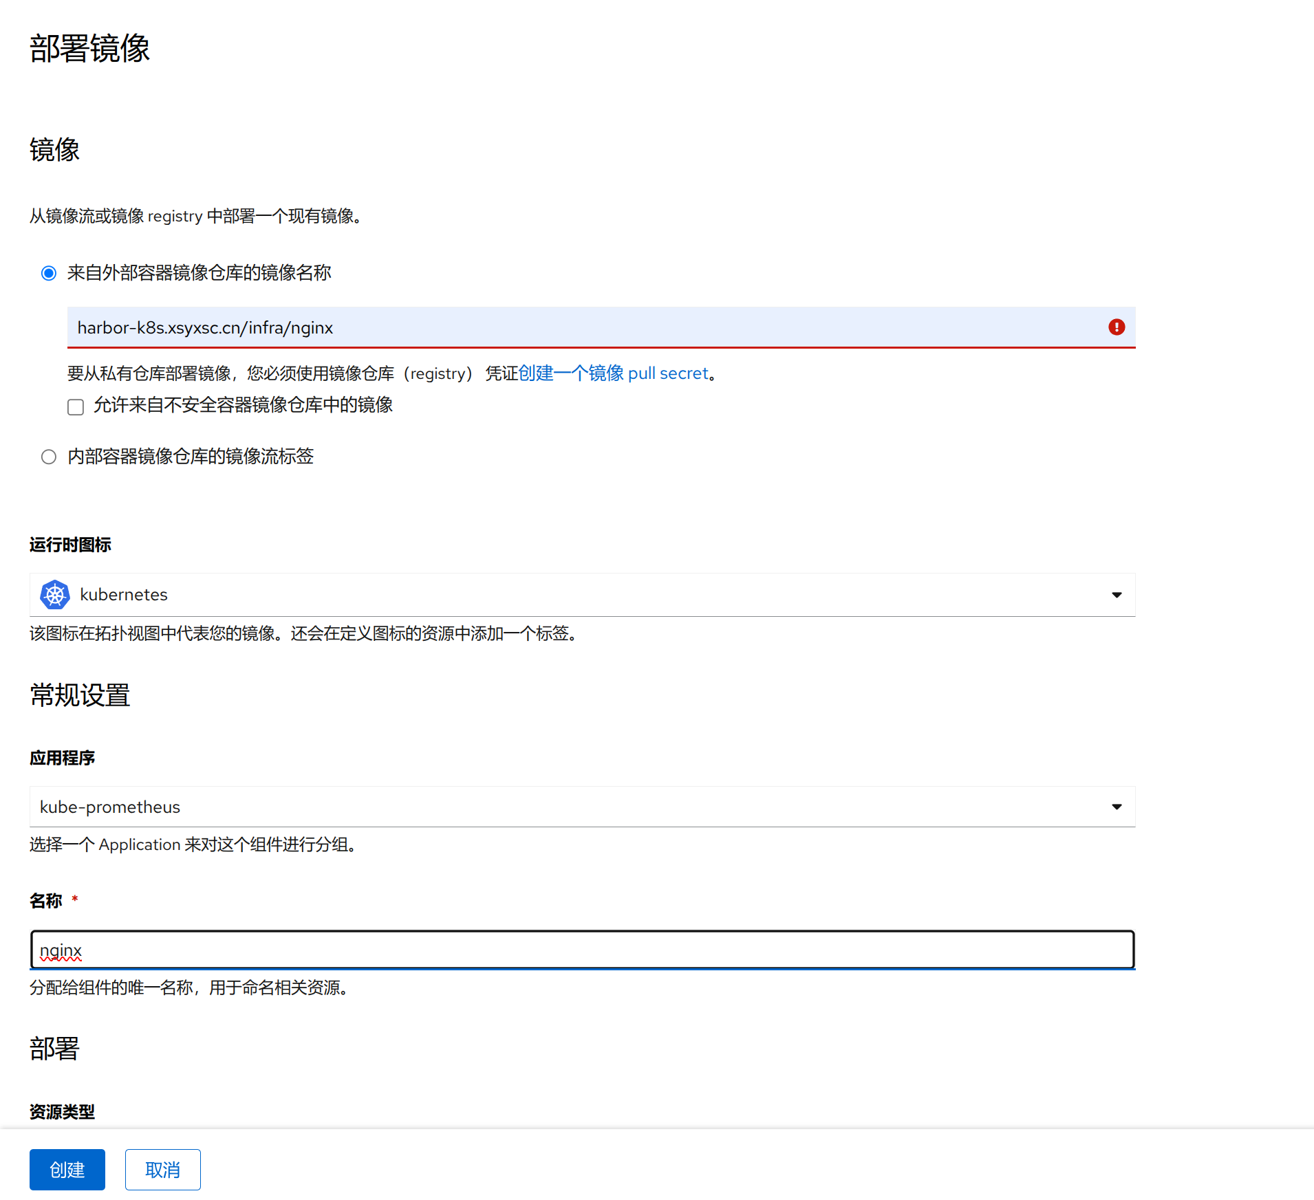Viewport: 1314px width, 1200px height.
Task: Click the red error icon in image field
Action: tap(1116, 327)
